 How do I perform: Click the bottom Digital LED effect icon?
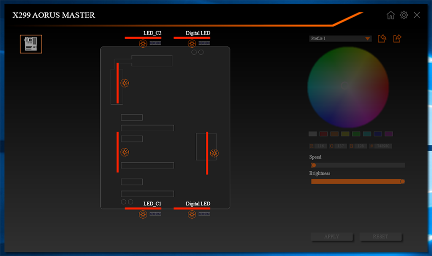point(192,214)
